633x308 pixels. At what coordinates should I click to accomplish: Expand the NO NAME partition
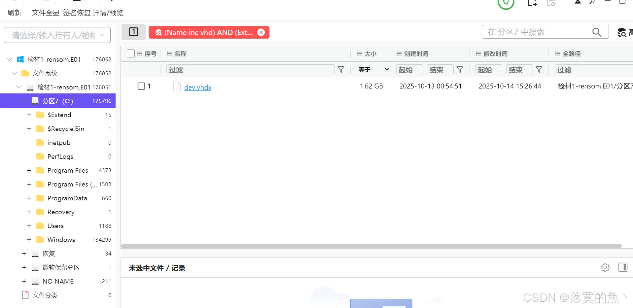[24, 281]
